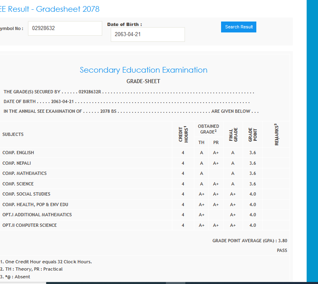
Task: Select the GRADE-SHEET heading text
Action: (143, 81)
